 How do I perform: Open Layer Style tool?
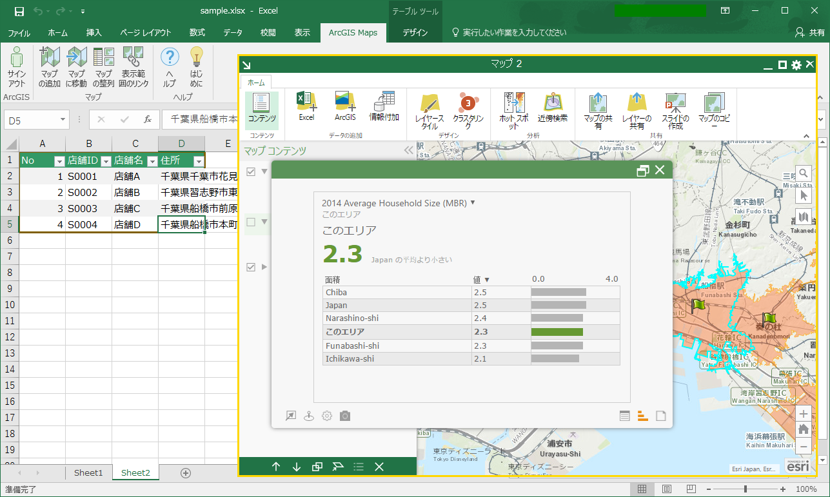click(x=430, y=111)
